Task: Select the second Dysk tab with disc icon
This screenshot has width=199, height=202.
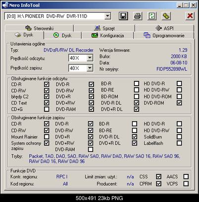Action: pyautogui.click(x=63, y=35)
